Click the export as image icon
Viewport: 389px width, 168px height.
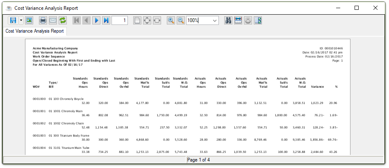pyautogui.click(x=29, y=20)
